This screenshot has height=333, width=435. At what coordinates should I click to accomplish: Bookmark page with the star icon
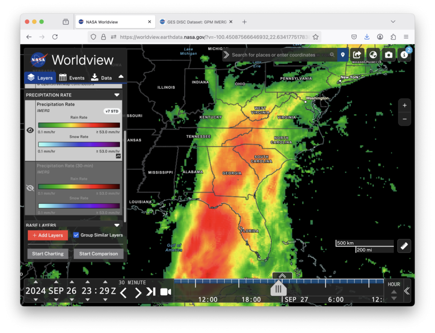click(316, 37)
